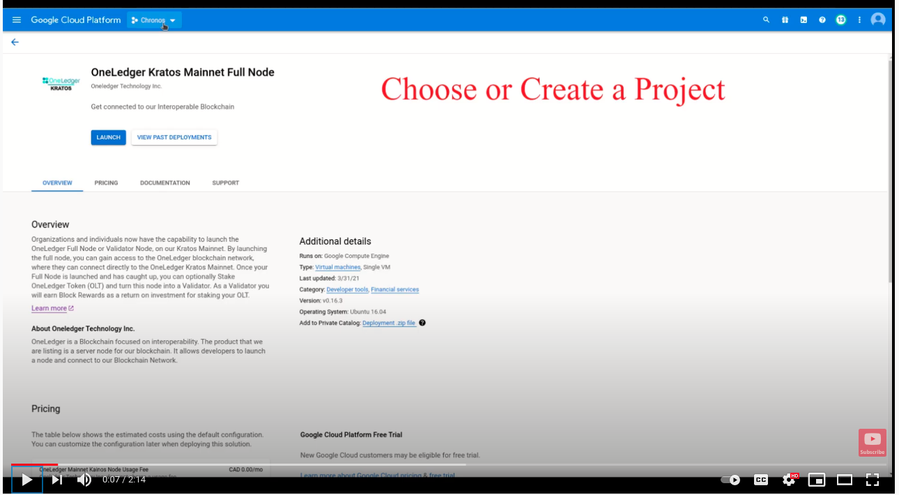Click Runs on Google Compute Engine text

[344, 256]
